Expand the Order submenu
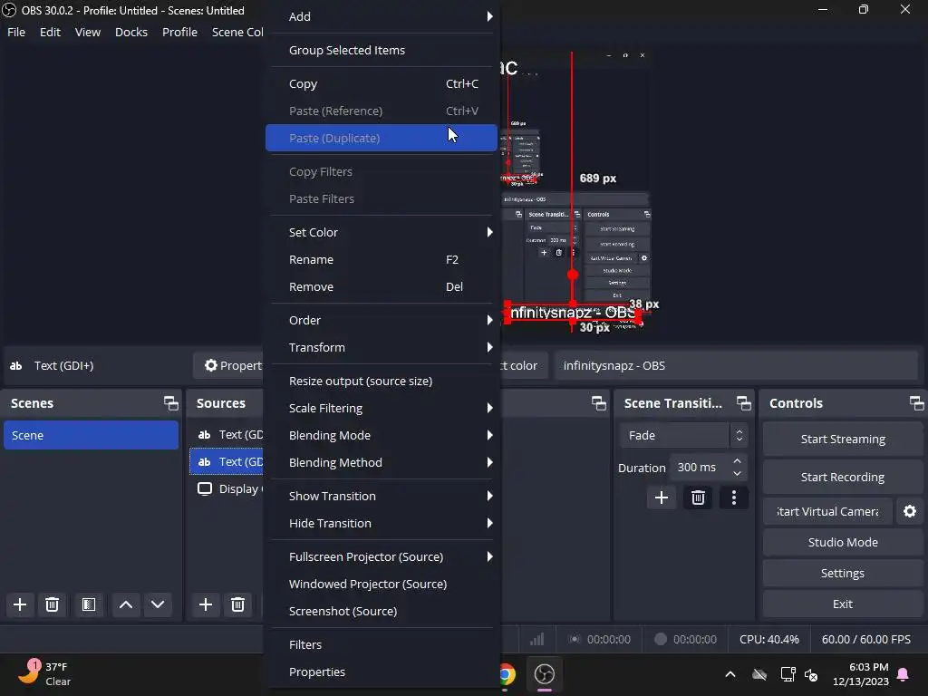Image resolution: width=928 pixels, height=696 pixels. pyautogui.click(x=382, y=320)
